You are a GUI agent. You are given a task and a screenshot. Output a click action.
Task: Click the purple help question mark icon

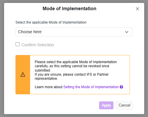coord(121,87)
